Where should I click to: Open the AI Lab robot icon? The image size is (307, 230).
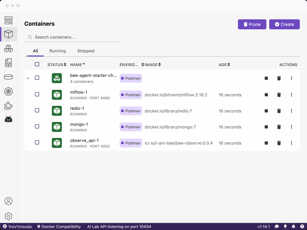(8, 119)
